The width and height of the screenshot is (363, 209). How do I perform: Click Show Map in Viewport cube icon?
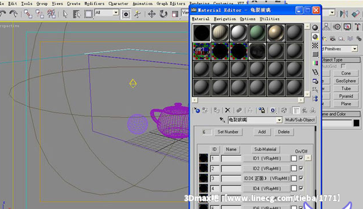click(284, 111)
